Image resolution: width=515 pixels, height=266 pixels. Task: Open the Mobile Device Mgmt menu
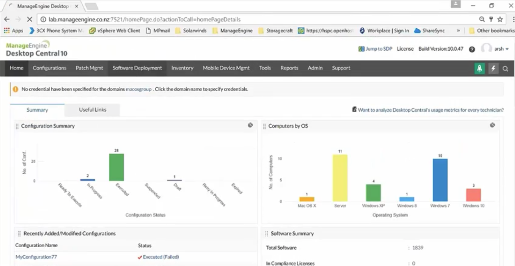(x=226, y=68)
